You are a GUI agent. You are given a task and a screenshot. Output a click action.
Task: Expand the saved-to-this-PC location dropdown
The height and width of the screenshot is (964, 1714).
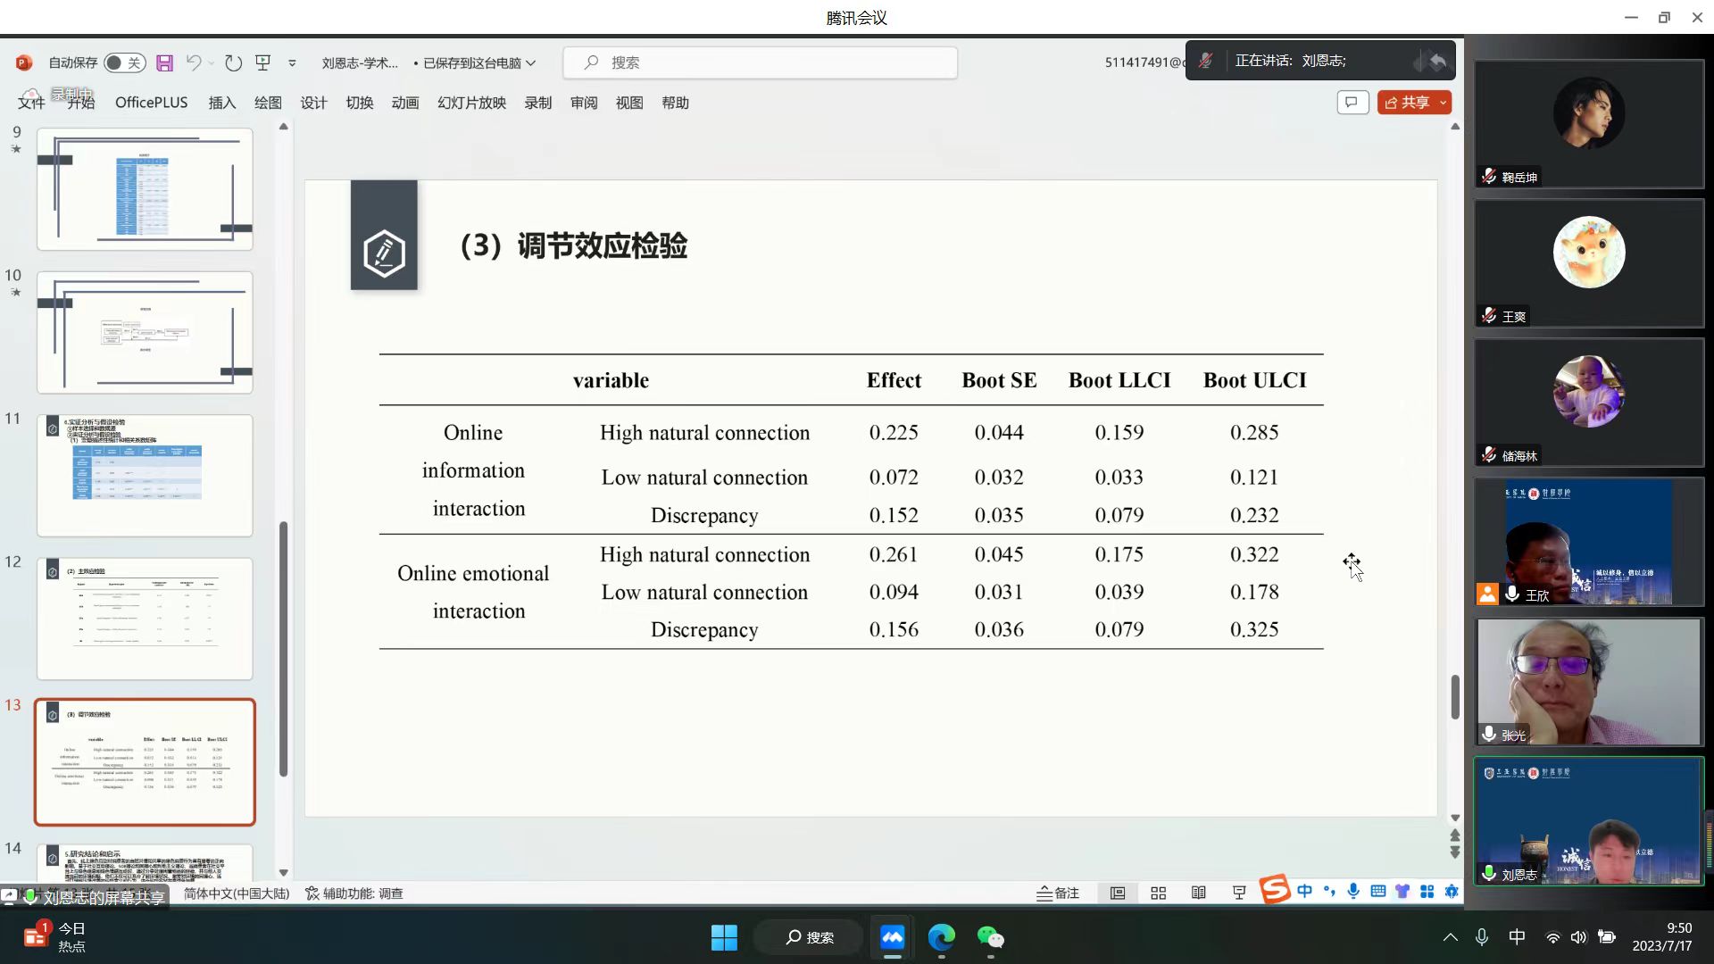click(531, 62)
